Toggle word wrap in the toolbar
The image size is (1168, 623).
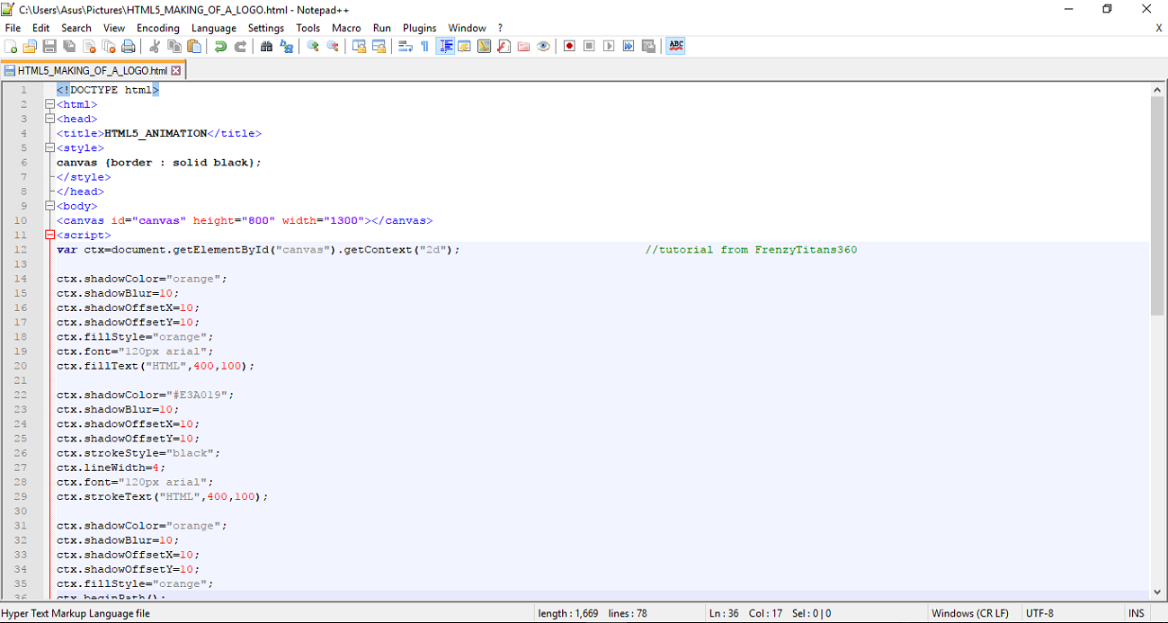click(x=406, y=46)
